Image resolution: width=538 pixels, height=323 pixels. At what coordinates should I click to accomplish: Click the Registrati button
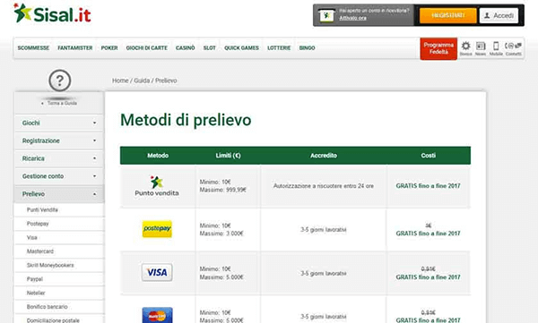click(x=448, y=15)
